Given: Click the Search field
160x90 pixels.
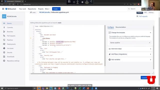Looking at the screenshot, I should [134, 9].
